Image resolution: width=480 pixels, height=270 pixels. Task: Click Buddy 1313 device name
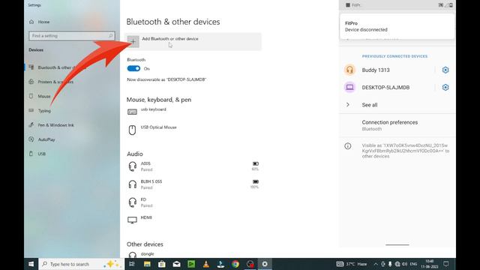click(x=376, y=70)
